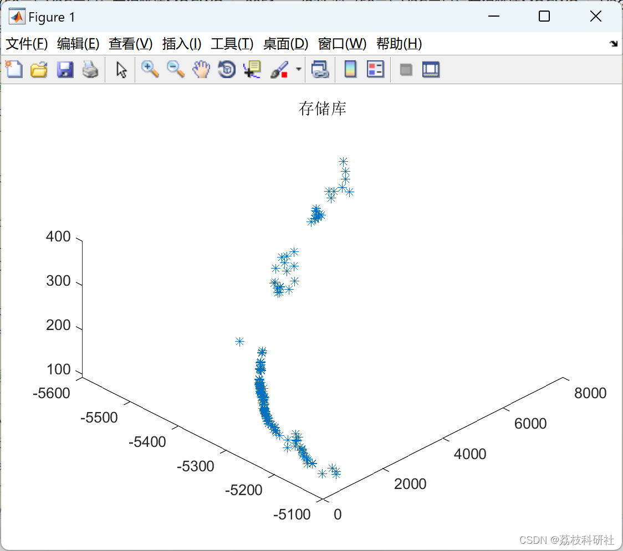Click the z-axis tick label 400
Viewport: 623px width, 551px height.
click(x=58, y=236)
